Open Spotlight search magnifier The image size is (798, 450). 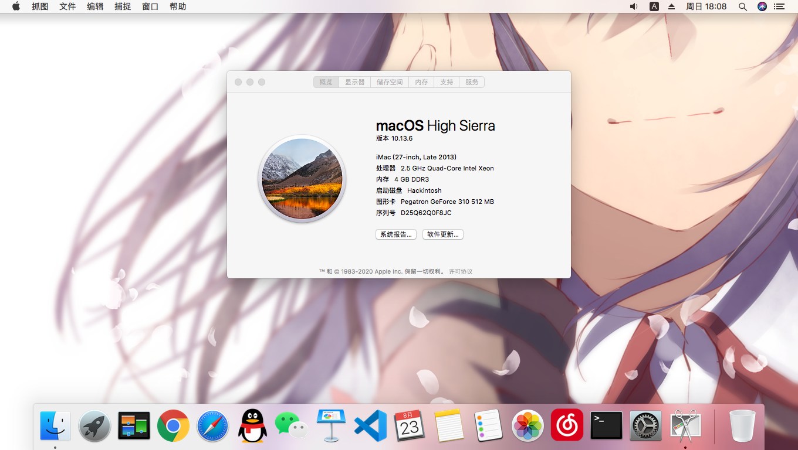pyautogui.click(x=742, y=6)
